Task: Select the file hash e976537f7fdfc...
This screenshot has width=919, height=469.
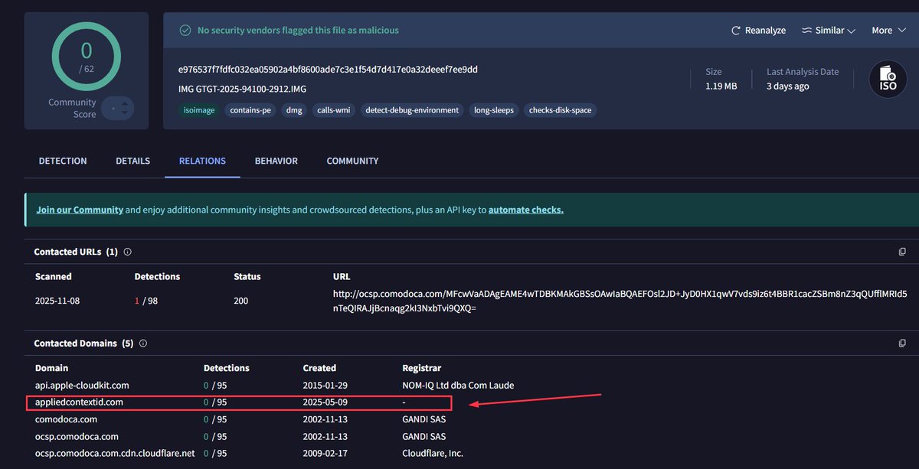Action: pos(328,70)
